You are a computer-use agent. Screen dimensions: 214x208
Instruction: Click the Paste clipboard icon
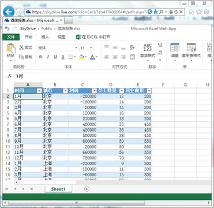(11, 48)
